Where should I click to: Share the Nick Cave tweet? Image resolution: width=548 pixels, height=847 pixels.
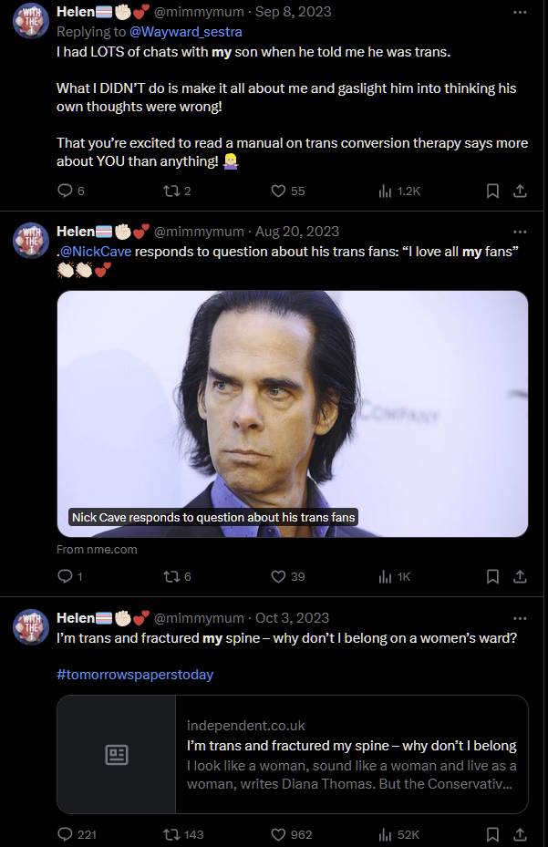click(x=520, y=576)
